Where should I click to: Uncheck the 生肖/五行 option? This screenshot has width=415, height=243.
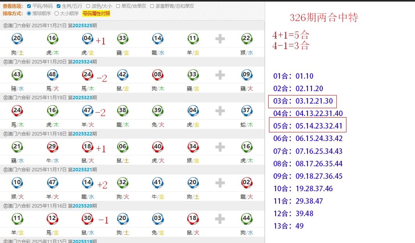59,6
